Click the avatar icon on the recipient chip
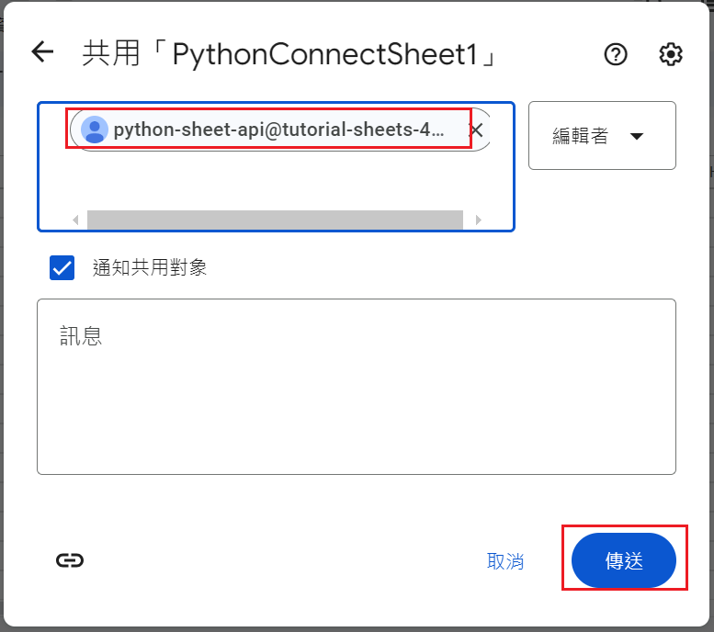 (95, 130)
